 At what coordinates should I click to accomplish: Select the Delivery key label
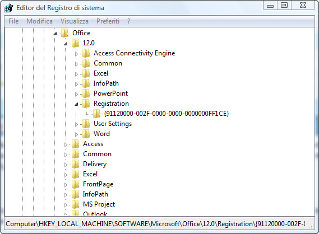[95, 164]
